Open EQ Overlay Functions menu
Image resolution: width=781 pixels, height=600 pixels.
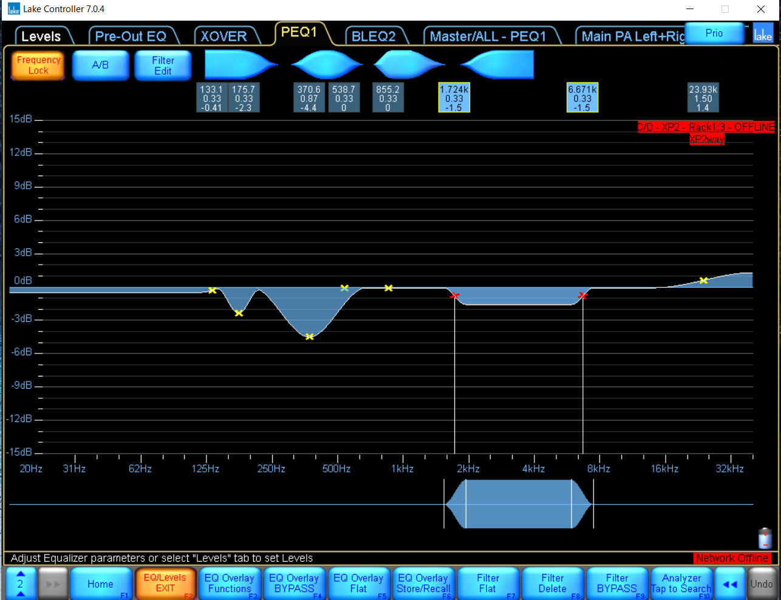pyautogui.click(x=230, y=584)
